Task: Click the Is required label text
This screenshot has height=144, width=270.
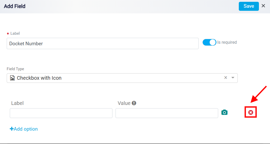Action: coord(227,42)
